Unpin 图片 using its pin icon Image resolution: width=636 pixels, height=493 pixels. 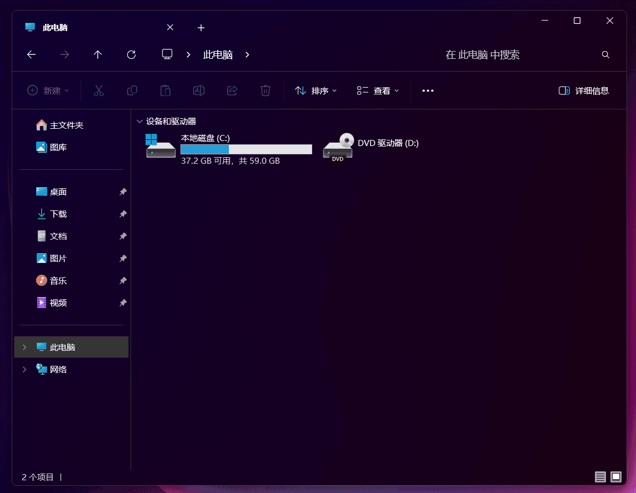[123, 259]
